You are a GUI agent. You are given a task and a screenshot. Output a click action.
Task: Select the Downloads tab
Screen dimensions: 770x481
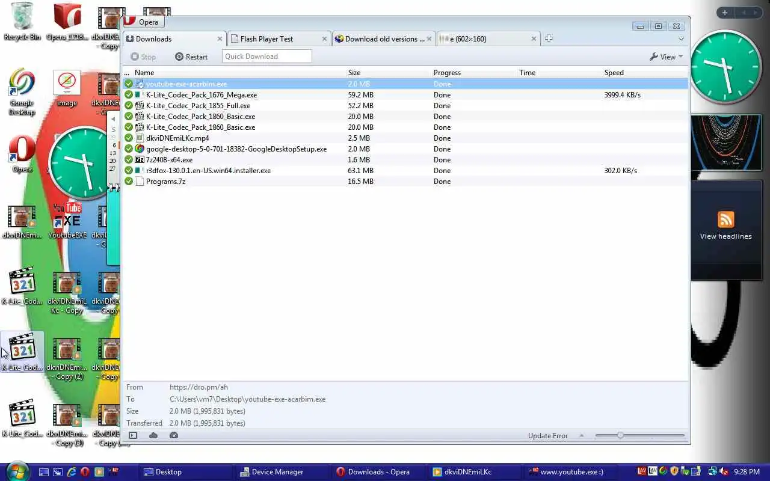tap(174, 38)
